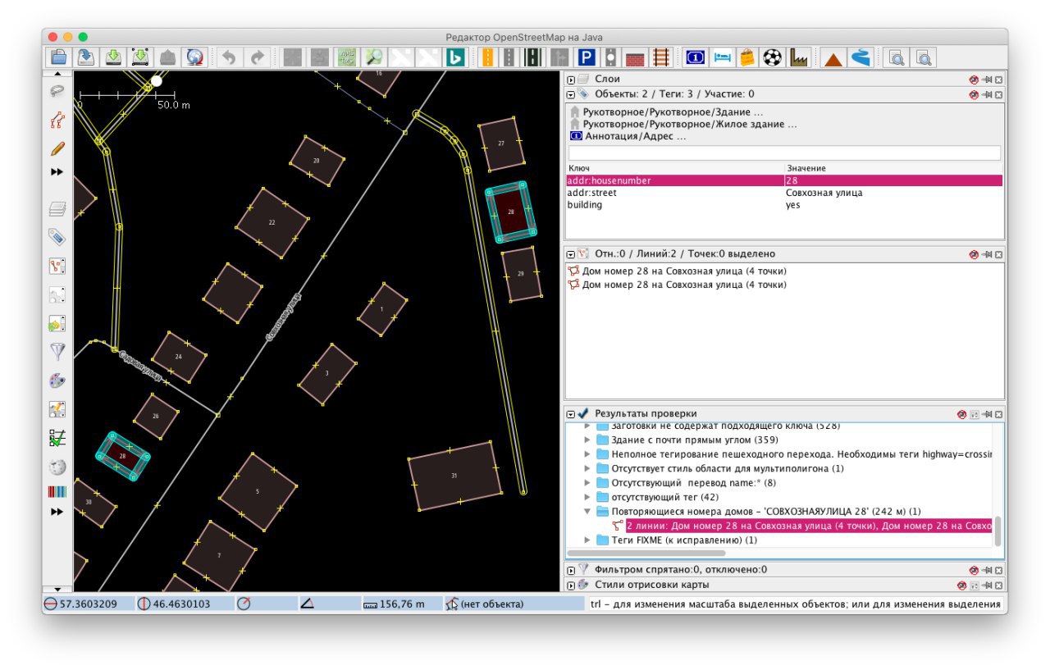
Task: Toggle the layers panel icon in left sidebar
Action: (x=57, y=209)
